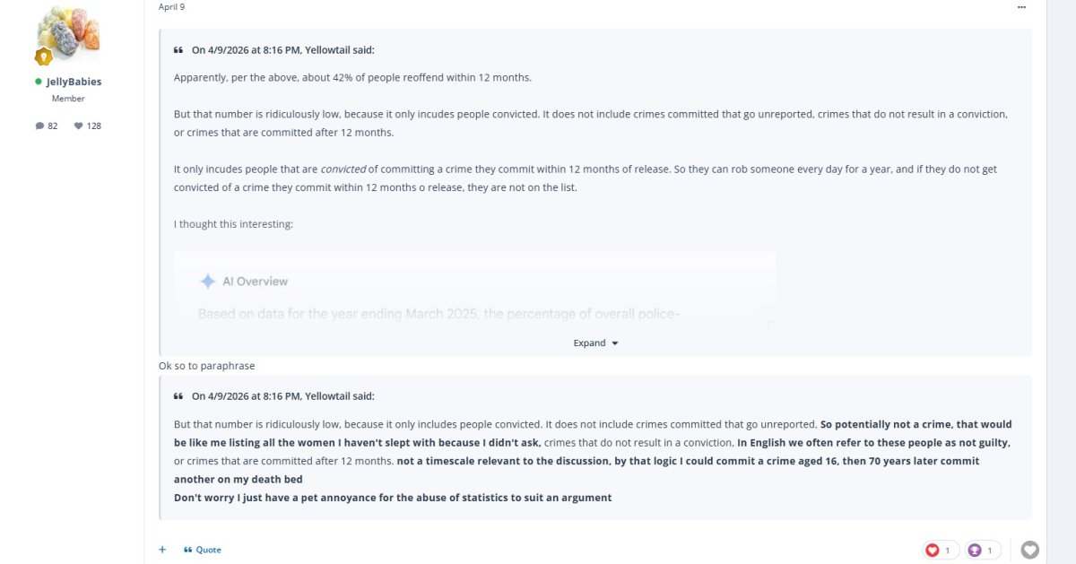This screenshot has height=564, width=1076.
Task: Click the heart reputation icon beside 128
Action: [x=78, y=126]
